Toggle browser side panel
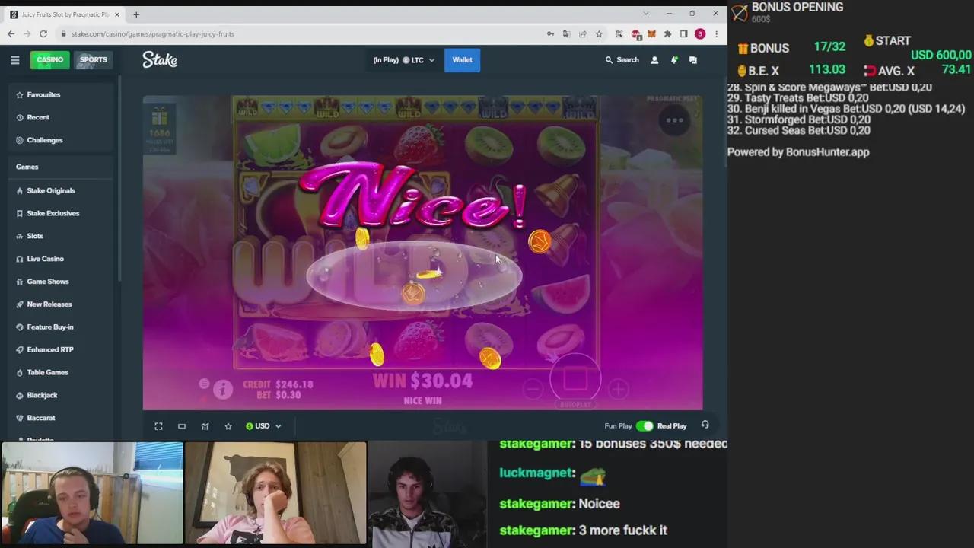Viewport: 974px width, 548px height. pyautogui.click(x=683, y=33)
